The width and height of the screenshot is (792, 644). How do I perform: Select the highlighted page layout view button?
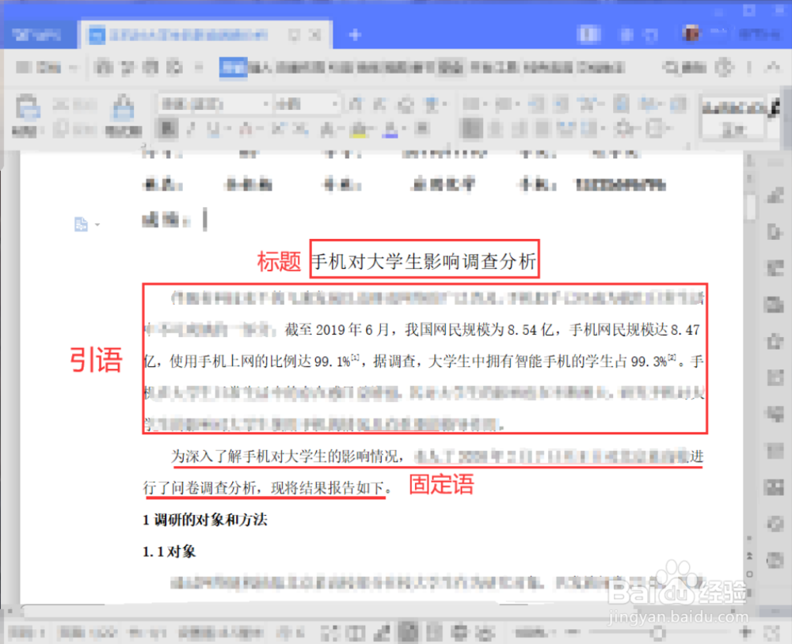coord(409,631)
